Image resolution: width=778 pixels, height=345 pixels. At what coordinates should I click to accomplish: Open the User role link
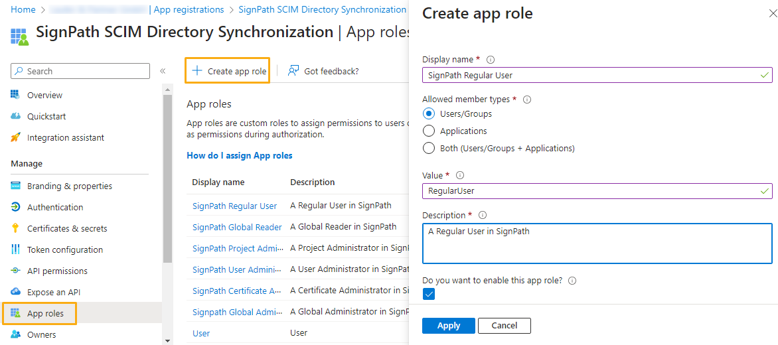pos(201,333)
